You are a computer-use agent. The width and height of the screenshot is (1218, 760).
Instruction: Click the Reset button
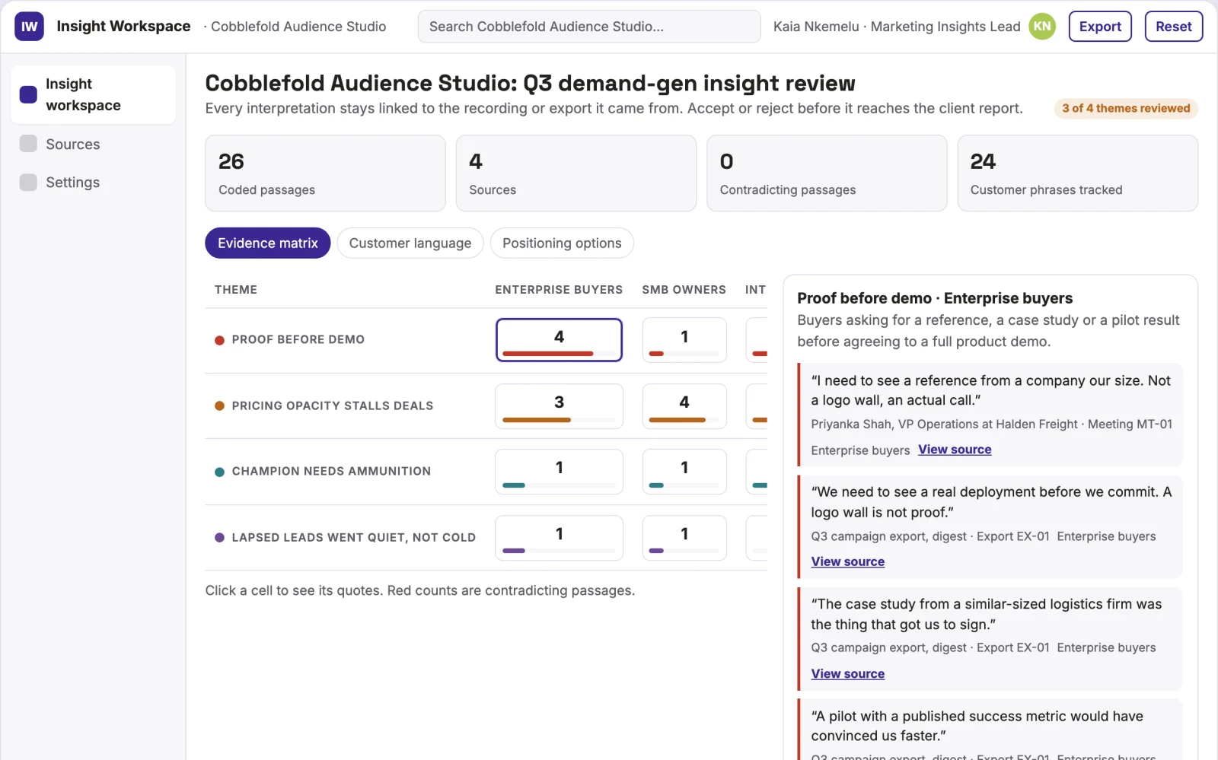click(1173, 27)
